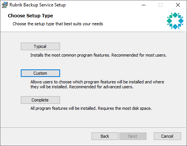Image resolution: width=187 pixels, height=146 pixels.
Task: Click the 'Allows users to choose which program features' description
Action: coord(97,84)
